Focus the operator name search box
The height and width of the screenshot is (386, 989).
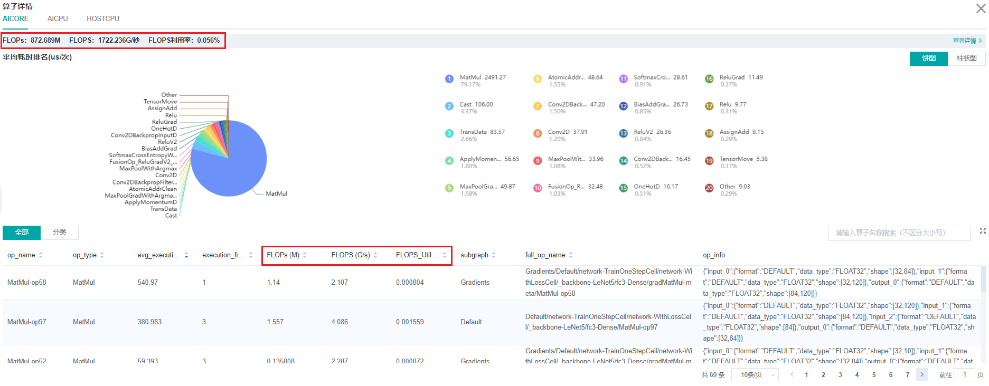(898, 233)
